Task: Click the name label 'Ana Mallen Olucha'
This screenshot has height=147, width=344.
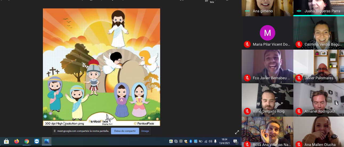Action: 320,145
